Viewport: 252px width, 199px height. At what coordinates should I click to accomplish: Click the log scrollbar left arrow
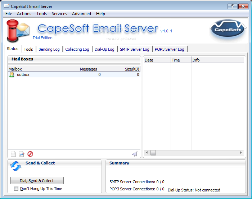click(147, 153)
